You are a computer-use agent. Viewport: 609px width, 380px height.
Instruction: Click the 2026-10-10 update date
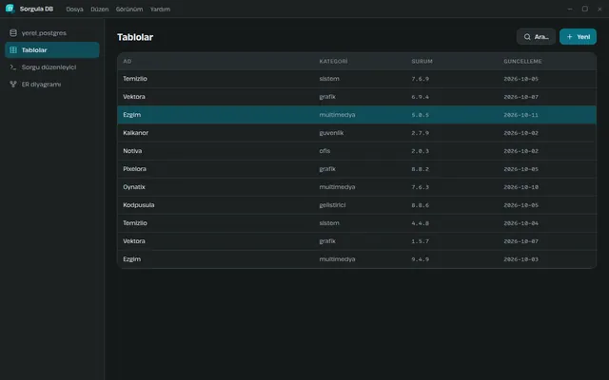click(x=521, y=187)
